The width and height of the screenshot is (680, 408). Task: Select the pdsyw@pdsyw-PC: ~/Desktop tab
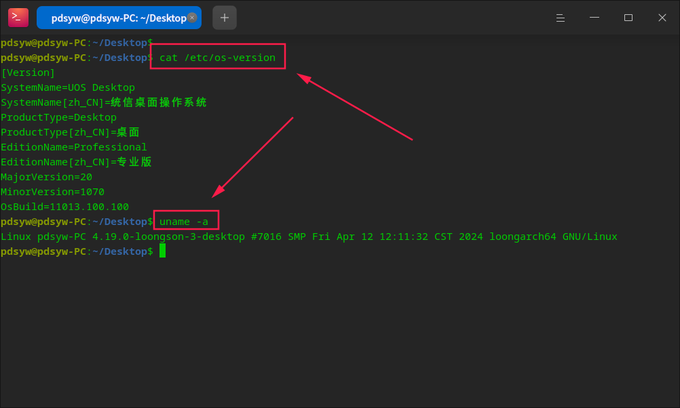point(119,18)
